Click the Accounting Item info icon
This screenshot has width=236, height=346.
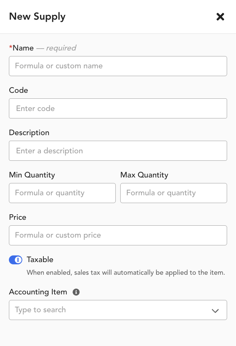tap(76, 292)
